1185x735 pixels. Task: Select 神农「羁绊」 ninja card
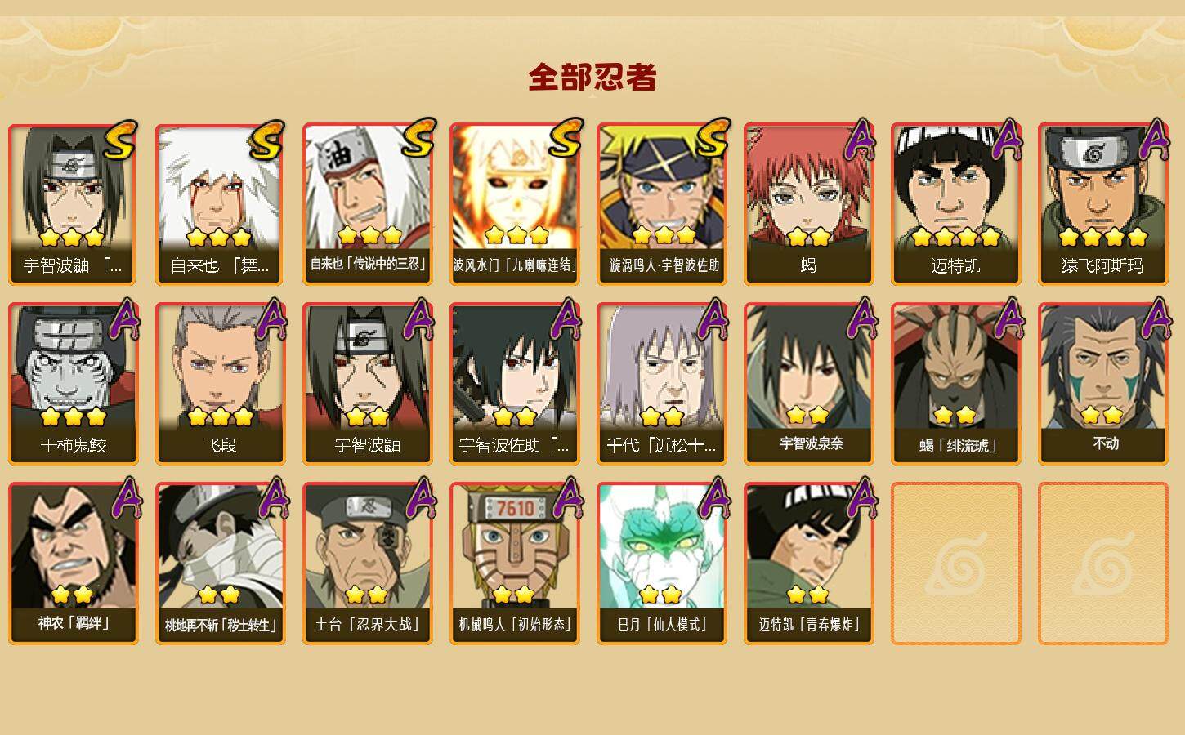click(x=73, y=563)
